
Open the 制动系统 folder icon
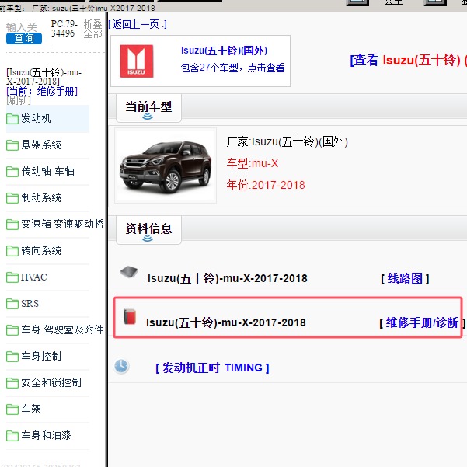[x=12, y=198]
